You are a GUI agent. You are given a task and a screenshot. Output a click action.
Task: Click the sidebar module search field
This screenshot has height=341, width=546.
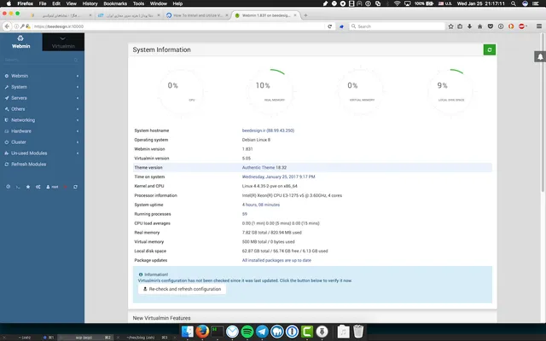click(x=42, y=61)
